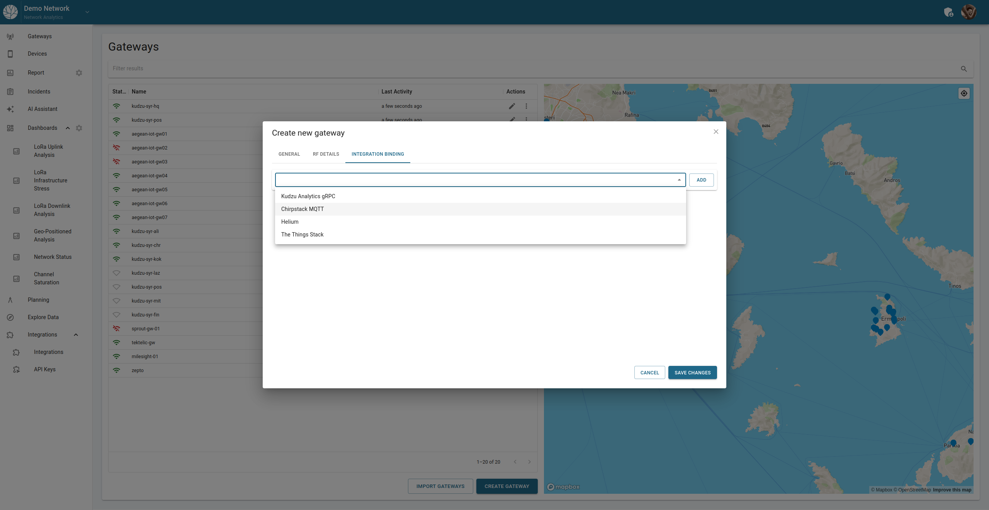Screen dimensions: 989x510
Task: Click the ADD button beside dropdown
Action: coord(701,180)
